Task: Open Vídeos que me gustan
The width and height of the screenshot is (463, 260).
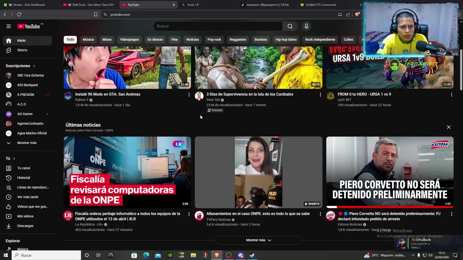Action: (x=27, y=207)
